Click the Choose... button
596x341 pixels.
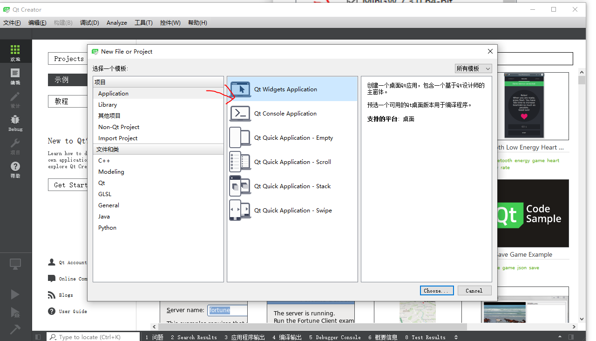tap(437, 290)
